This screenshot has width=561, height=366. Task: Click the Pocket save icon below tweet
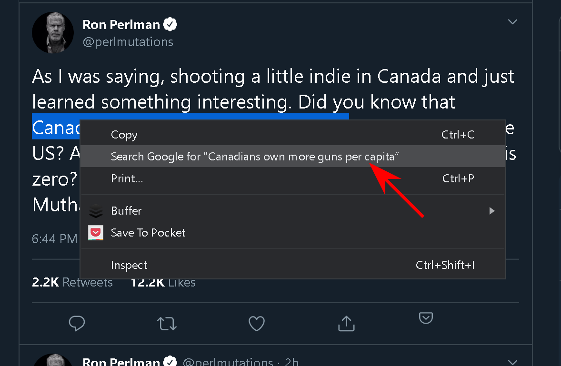pyautogui.click(x=426, y=318)
